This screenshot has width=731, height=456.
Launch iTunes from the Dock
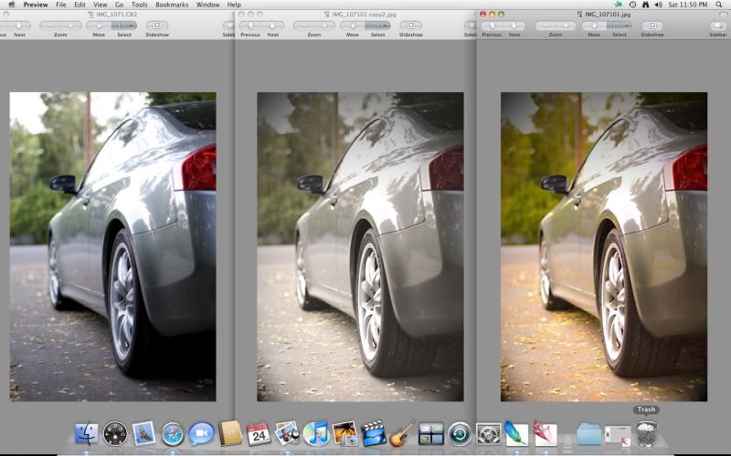tap(315, 434)
